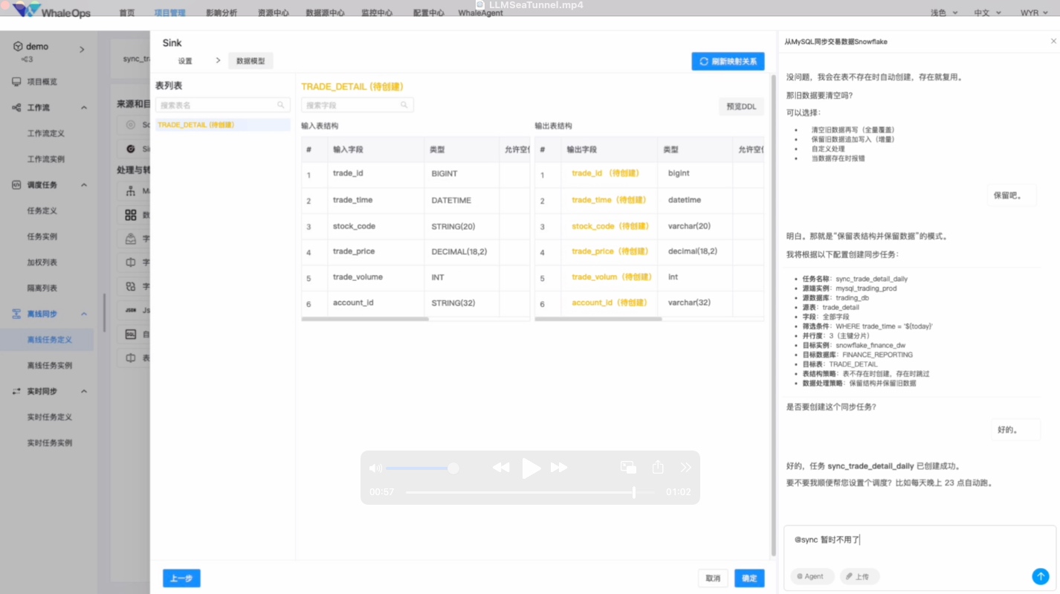This screenshot has height=594, width=1060.
Task: Open 资源中心 in the top navigation
Action: [273, 13]
